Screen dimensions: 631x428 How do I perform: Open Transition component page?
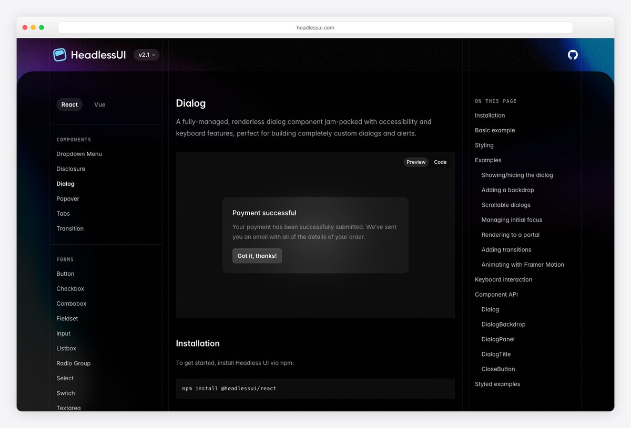70,228
